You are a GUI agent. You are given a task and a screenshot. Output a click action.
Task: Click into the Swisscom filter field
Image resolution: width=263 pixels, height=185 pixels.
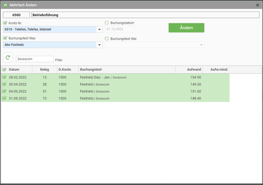[x=35, y=59]
